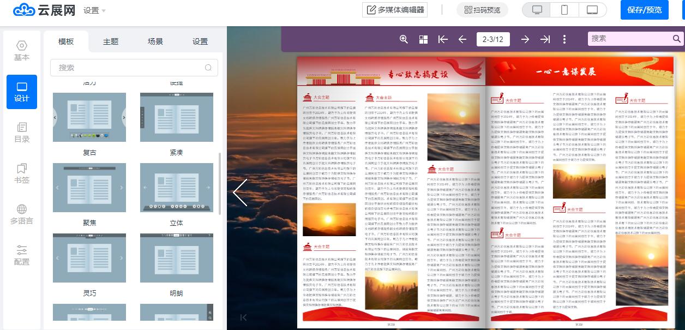Expand the 设置 dropdown next to the logo
Viewport: 685px width, 330px height.
92,10
